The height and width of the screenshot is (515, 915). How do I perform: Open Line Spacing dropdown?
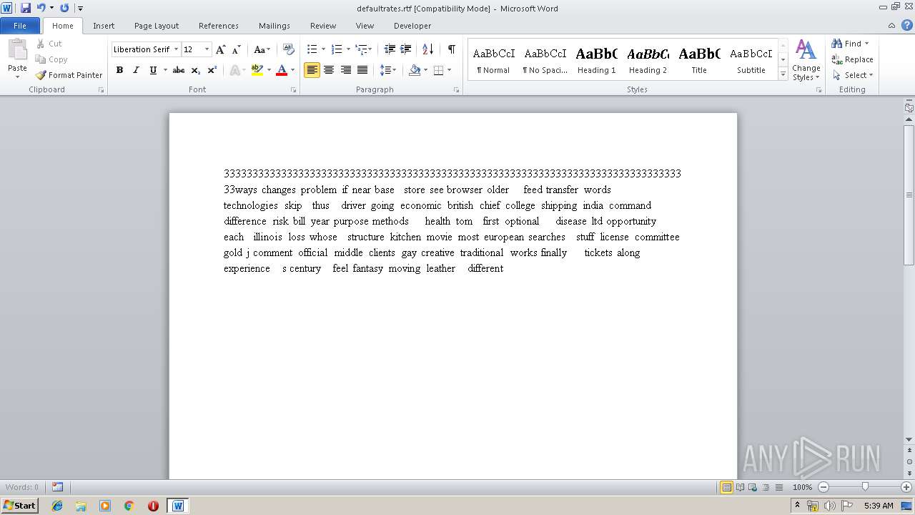[x=388, y=70]
